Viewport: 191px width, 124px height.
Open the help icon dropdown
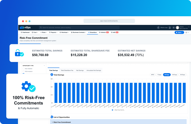click(187, 32)
